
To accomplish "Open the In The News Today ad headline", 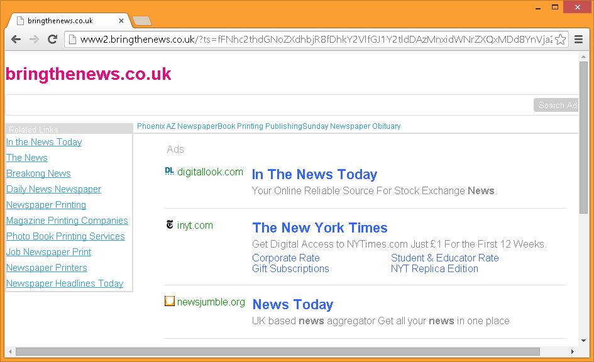I will (x=314, y=175).
